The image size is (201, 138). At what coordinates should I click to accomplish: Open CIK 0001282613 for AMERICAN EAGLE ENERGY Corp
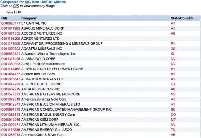(11, 115)
